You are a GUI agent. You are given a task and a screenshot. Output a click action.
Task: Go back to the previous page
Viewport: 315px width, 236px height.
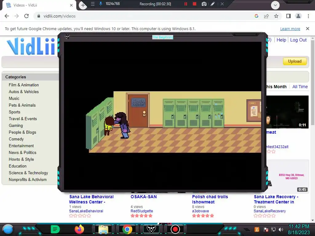pos(7,16)
